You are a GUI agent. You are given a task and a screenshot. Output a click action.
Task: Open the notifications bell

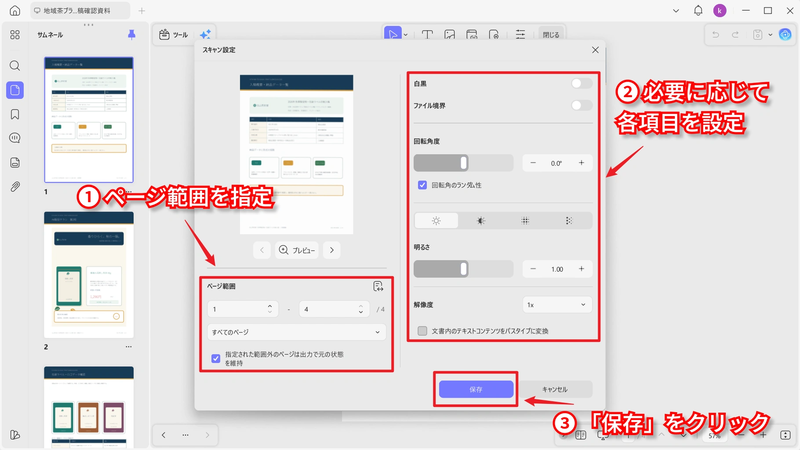coord(698,11)
